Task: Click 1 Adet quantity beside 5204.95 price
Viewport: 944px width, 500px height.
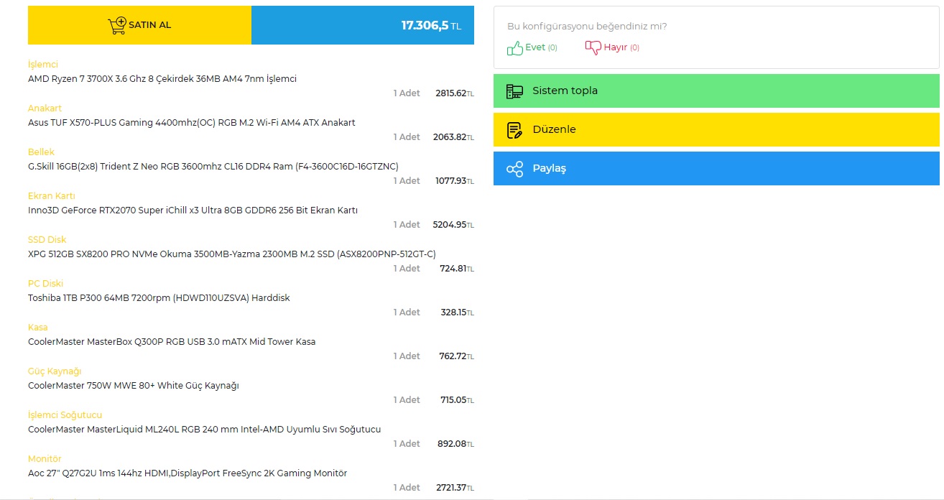Action: 407,225
